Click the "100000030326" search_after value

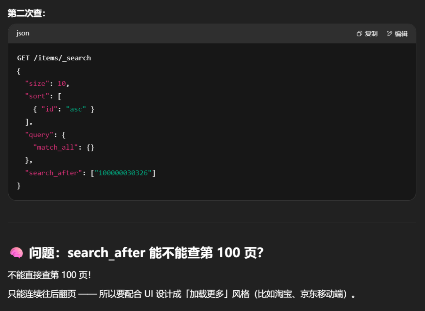[123, 173]
